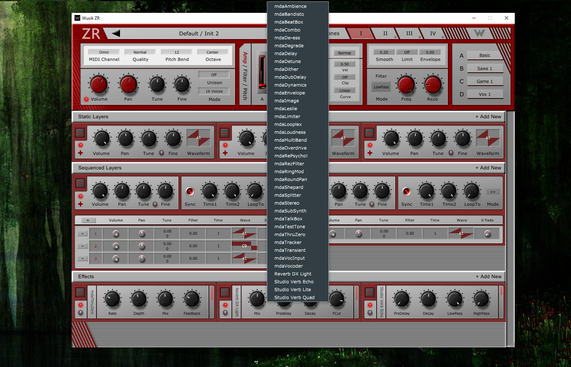Image resolution: width=571 pixels, height=367 pixels.
Task: Toggle the red LED beside master Volume
Action: (x=86, y=99)
